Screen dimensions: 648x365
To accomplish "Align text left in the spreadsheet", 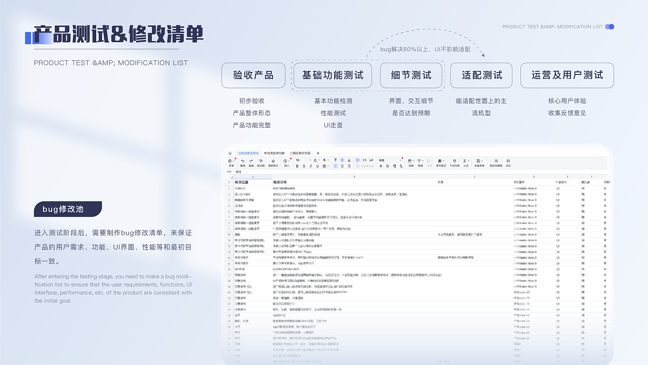I will [x=336, y=166].
